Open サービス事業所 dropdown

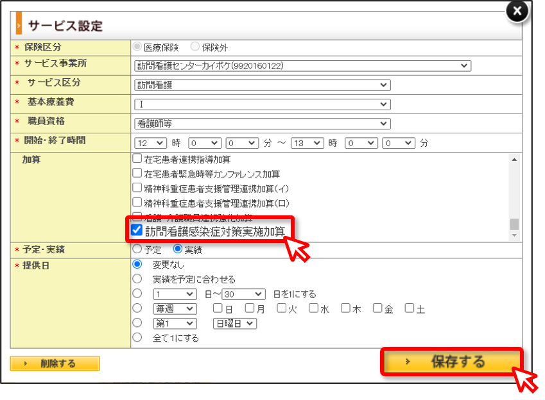(x=302, y=65)
